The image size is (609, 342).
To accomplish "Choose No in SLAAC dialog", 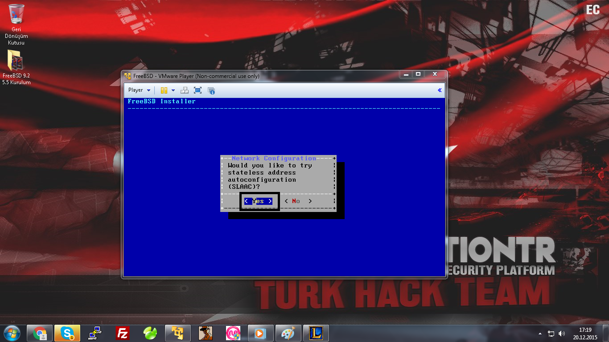I will 298,201.
